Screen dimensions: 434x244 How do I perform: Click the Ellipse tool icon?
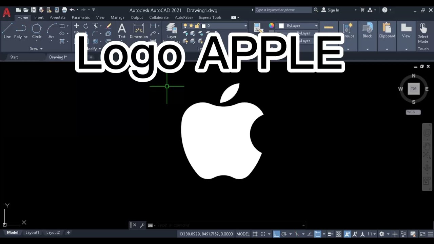click(62, 33)
